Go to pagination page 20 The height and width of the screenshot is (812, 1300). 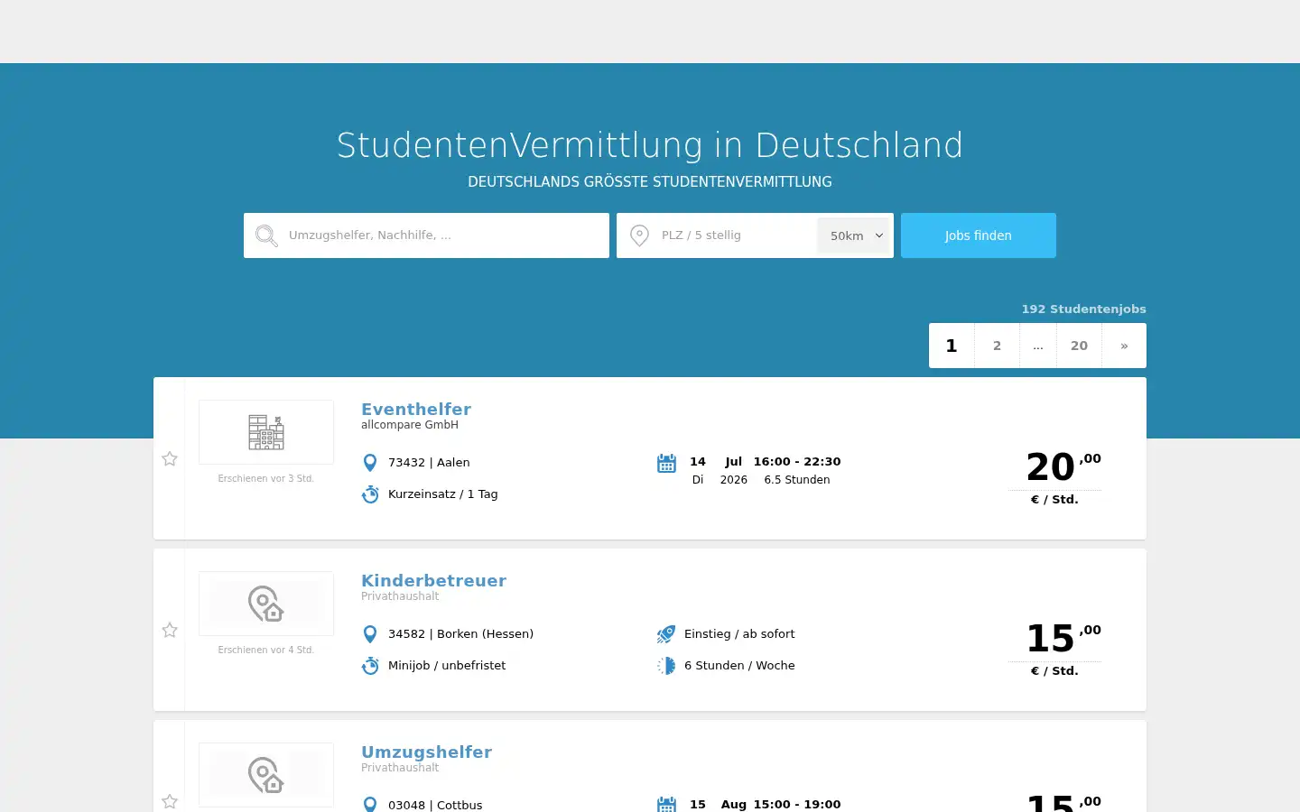1079,346
